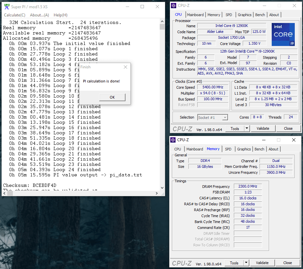Click the Super PI vertical scrollbar down arrow
The image size is (303, 269).
pyautogui.click(x=162, y=188)
